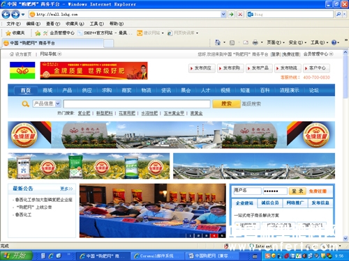Click the blue Help question mark icon

point(334,42)
